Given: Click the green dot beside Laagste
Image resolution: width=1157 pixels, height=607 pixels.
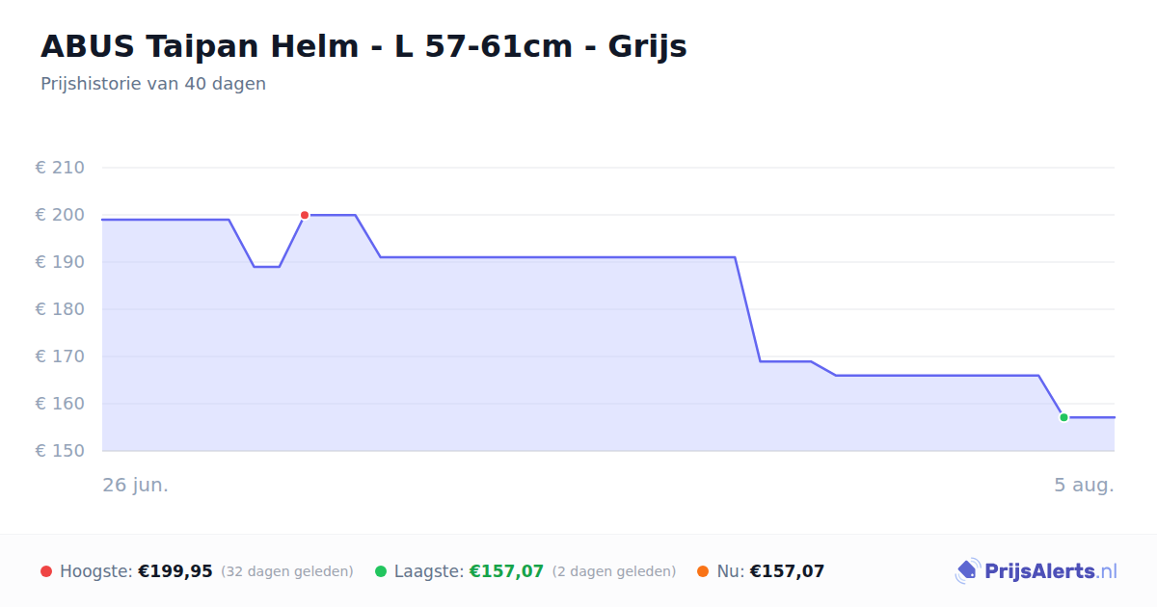Looking at the screenshot, I should pos(381,571).
